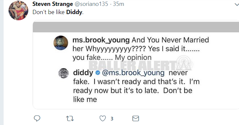Visit Steven Strange's profile by display name
This screenshot has width=239, height=125.
point(53,4)
